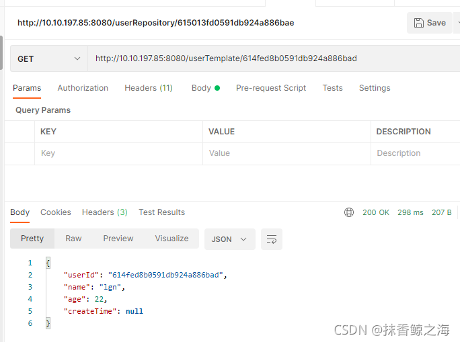The height and width of the screenshot is (342, 460).
Task: Open the Tests tab
Action: coord(332,88)
